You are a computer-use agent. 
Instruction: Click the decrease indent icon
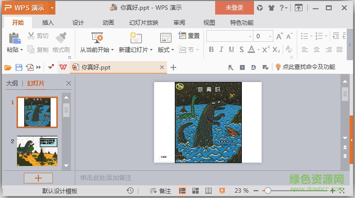coord(336,36)
